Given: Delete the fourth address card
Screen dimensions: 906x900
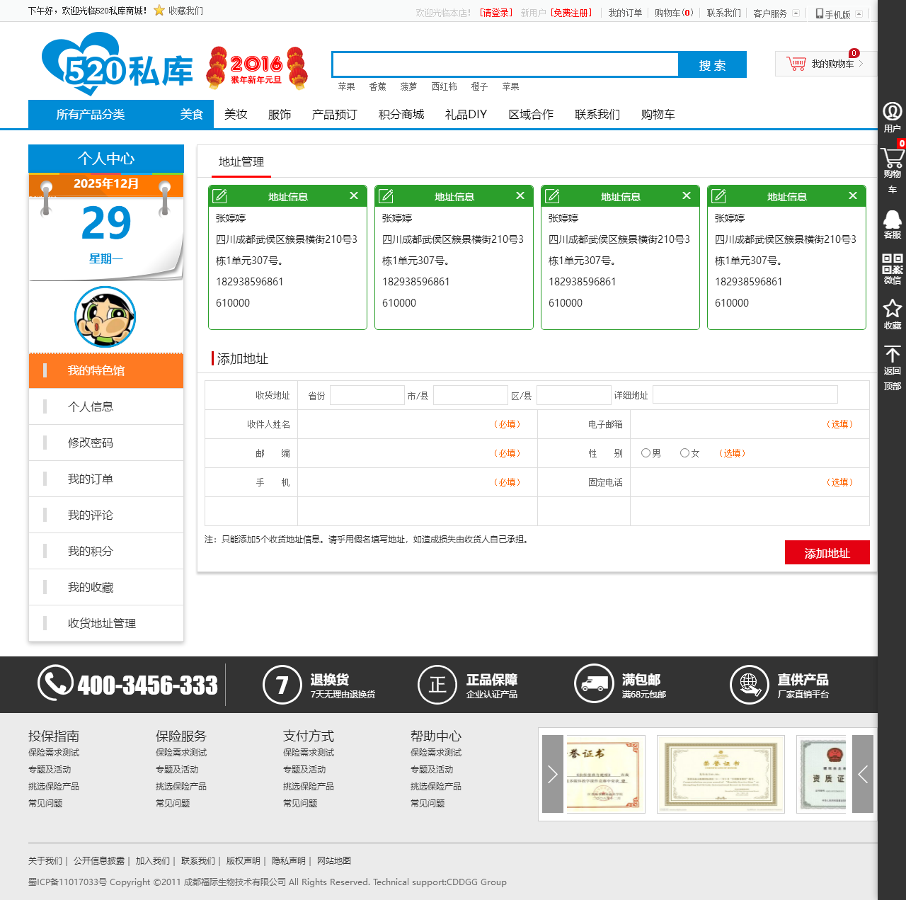Looking at the screenshot, I should pyautogui.click(x=852, y=195).
